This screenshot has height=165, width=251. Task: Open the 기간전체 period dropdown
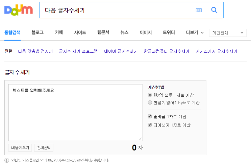coord(228,33)
